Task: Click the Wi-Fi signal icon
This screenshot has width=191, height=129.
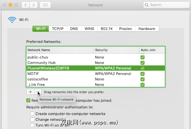Action: pos(12,20)
